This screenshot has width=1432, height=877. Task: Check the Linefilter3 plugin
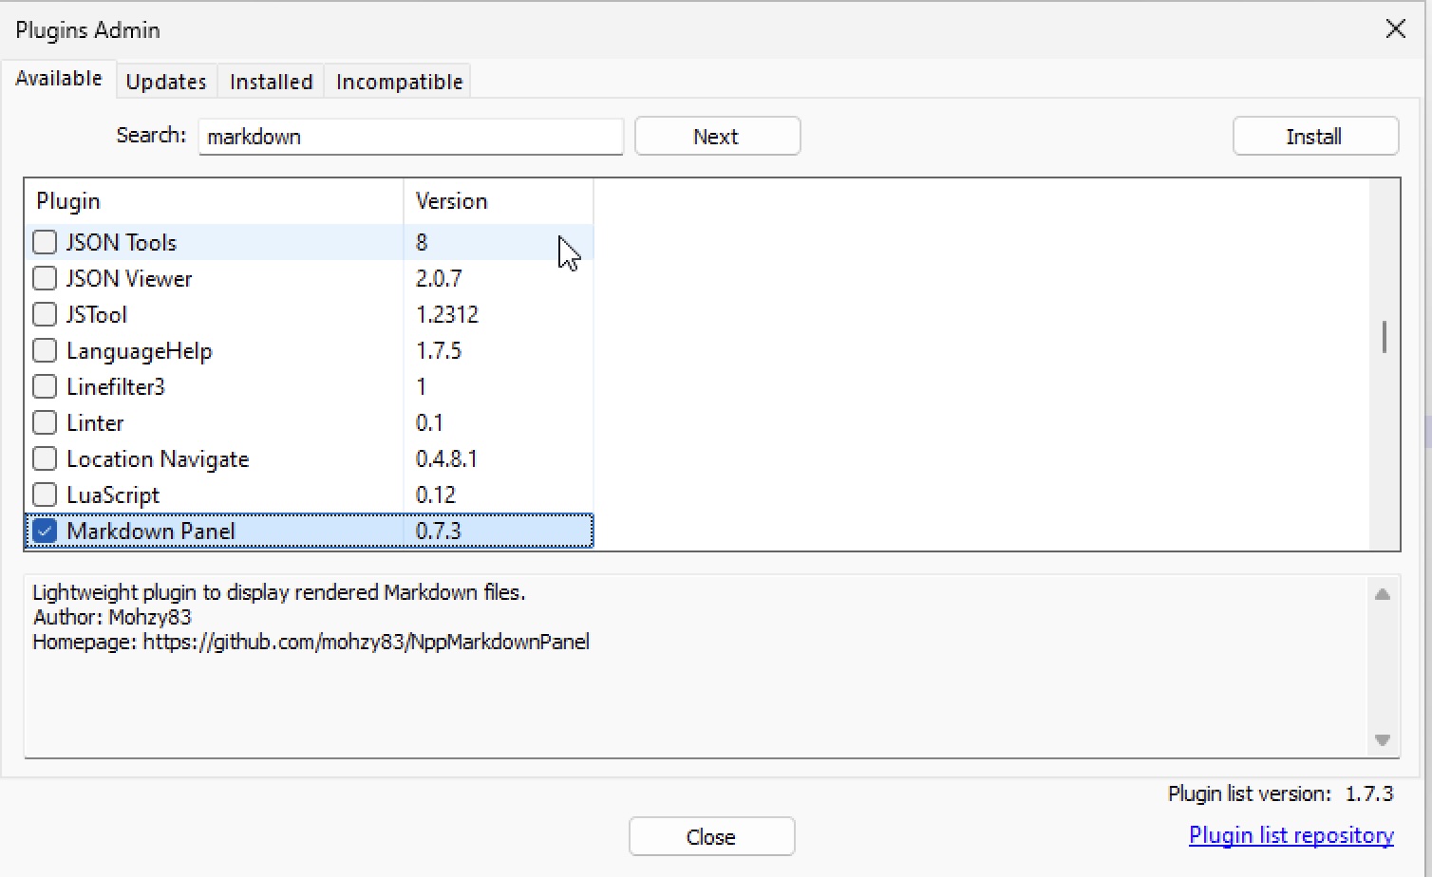tap(45, 386)
